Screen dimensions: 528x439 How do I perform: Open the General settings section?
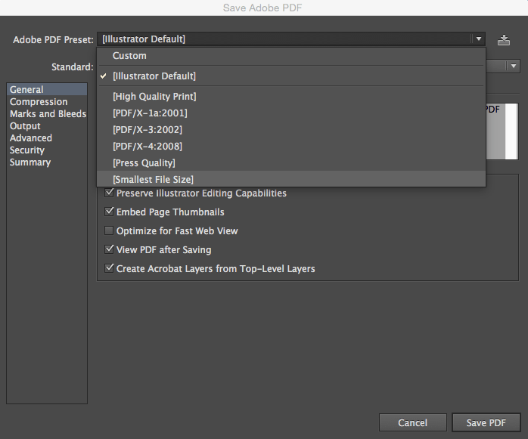coord(47,89)
